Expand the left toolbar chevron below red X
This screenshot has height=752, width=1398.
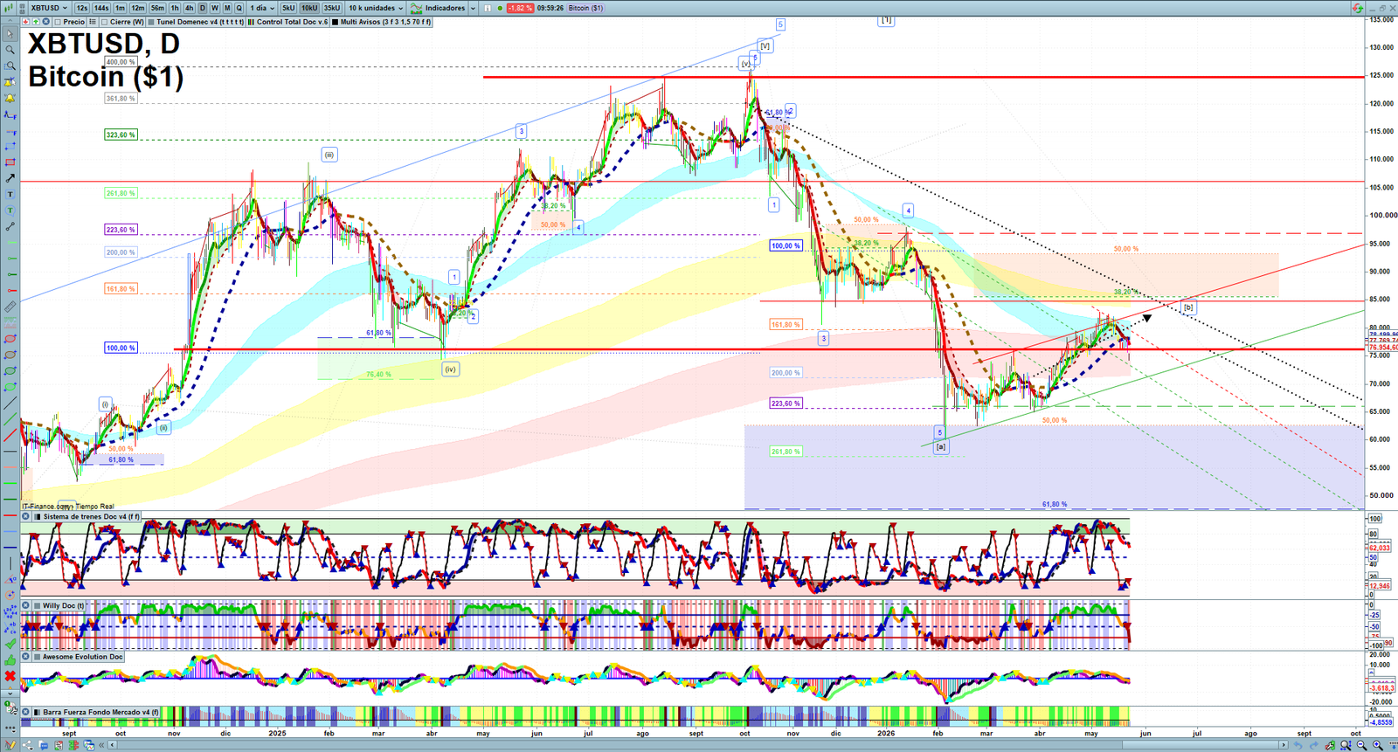10,692
